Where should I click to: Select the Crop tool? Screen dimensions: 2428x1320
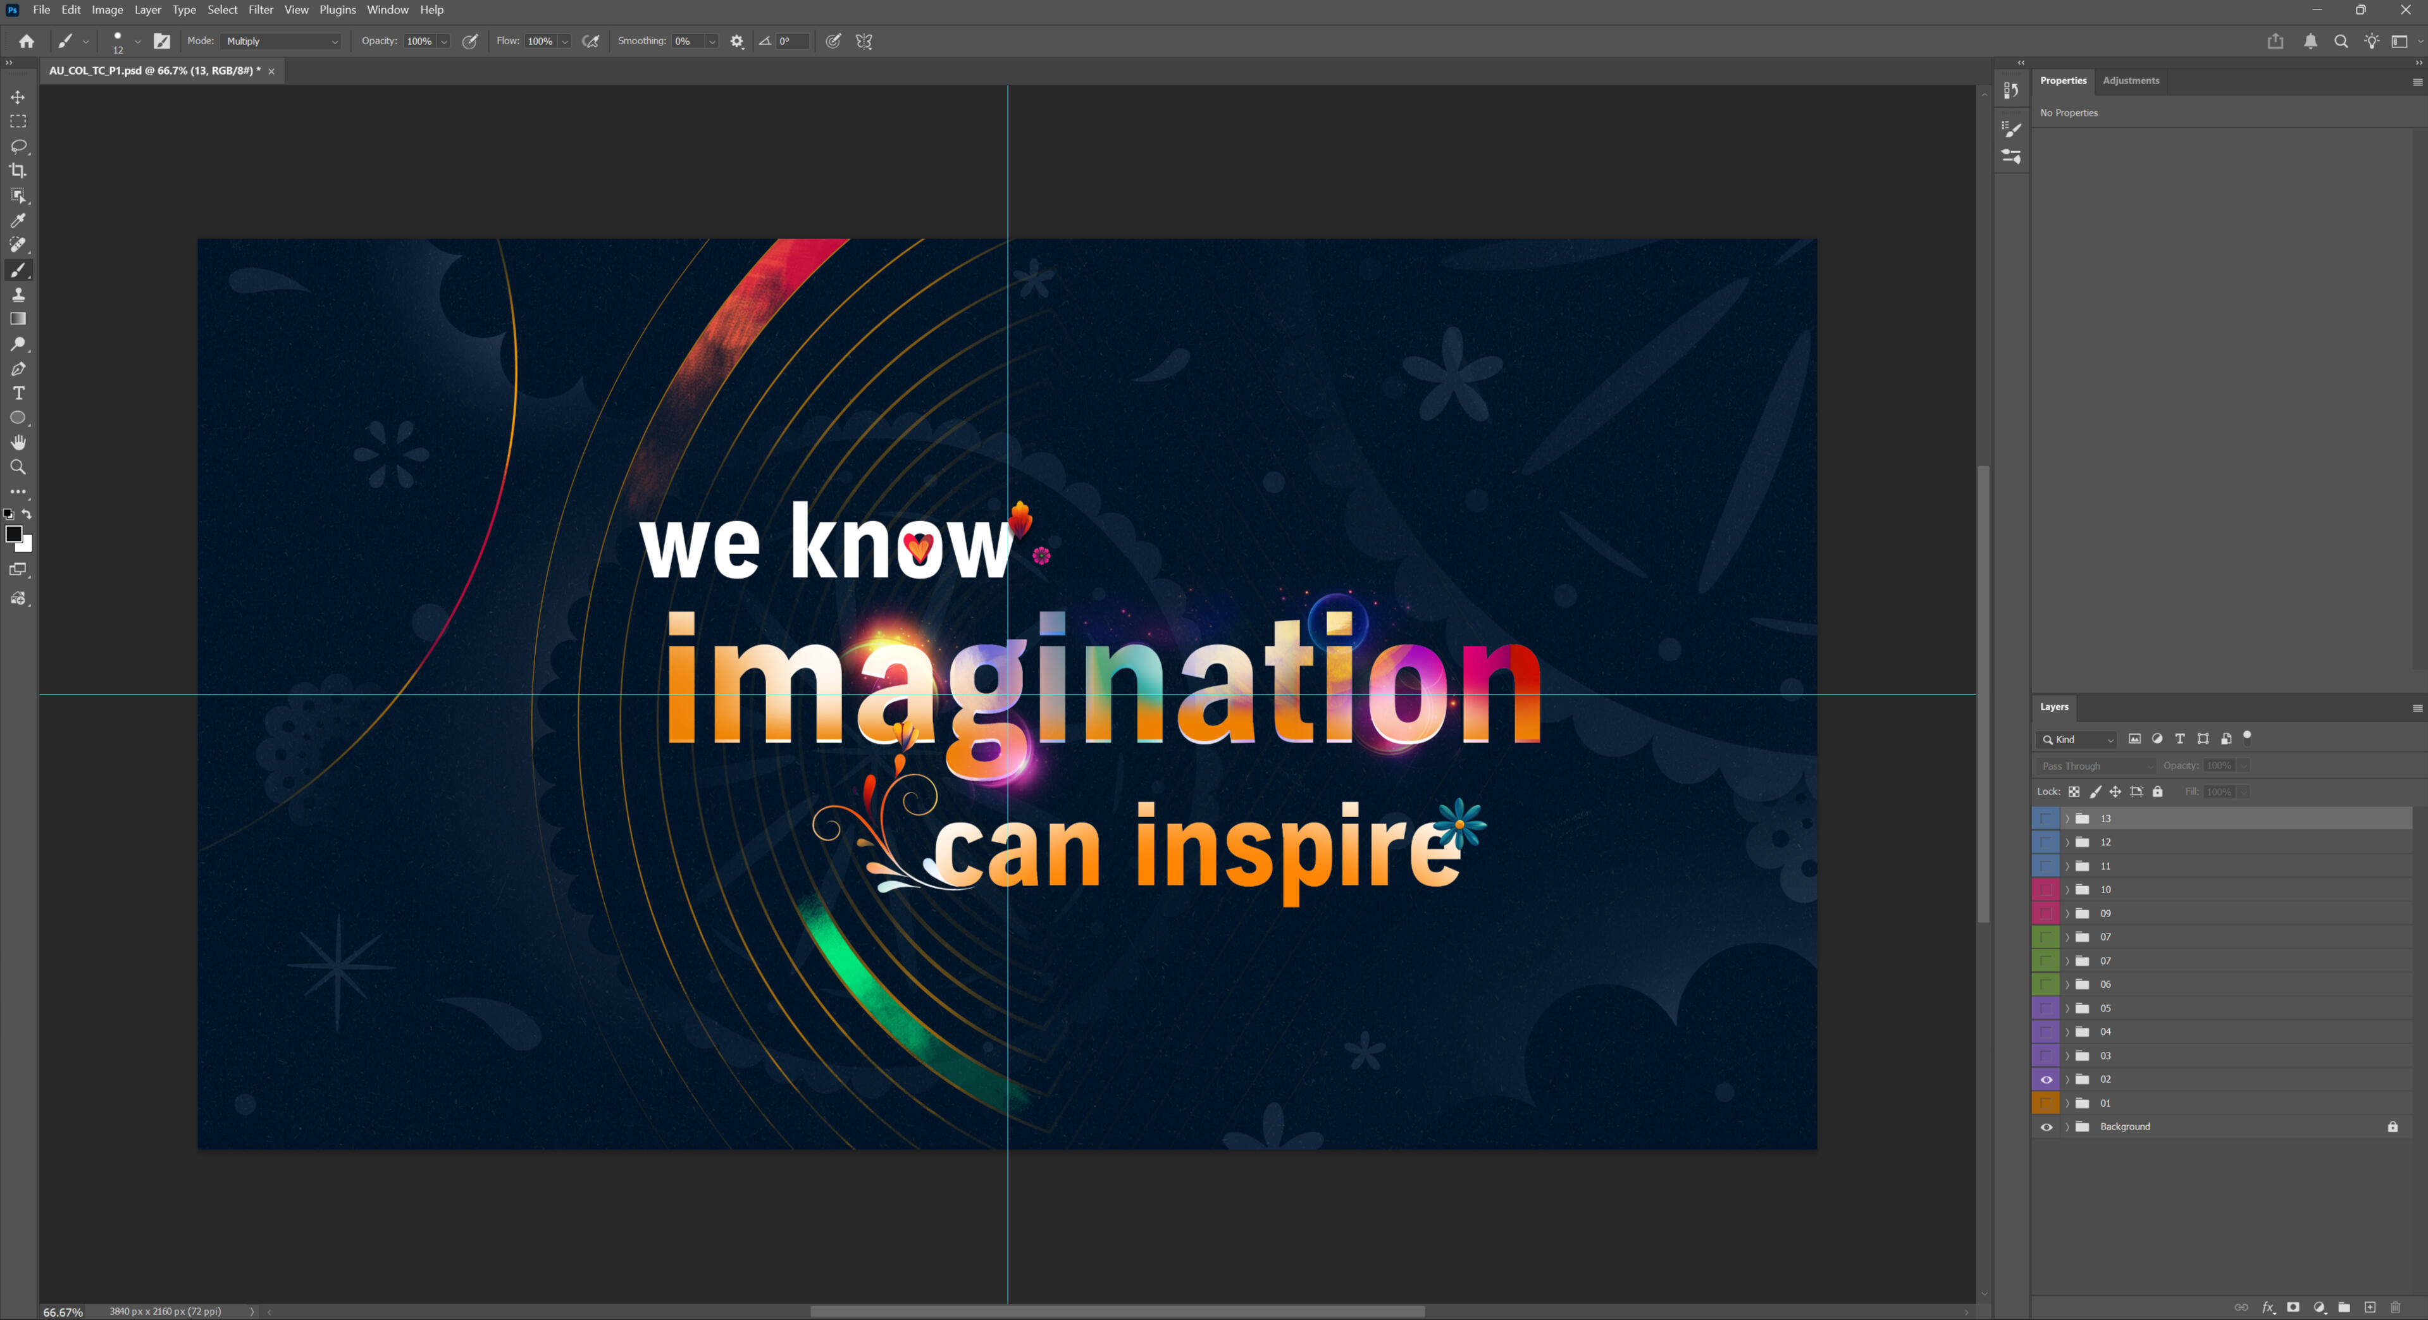point(18,171)
